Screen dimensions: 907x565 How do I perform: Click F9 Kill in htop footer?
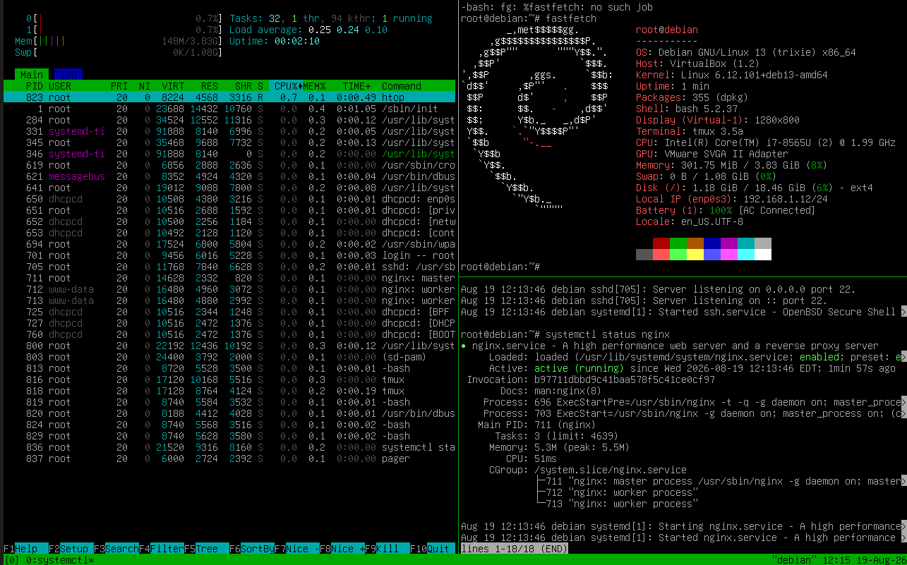tap(388, 549)
